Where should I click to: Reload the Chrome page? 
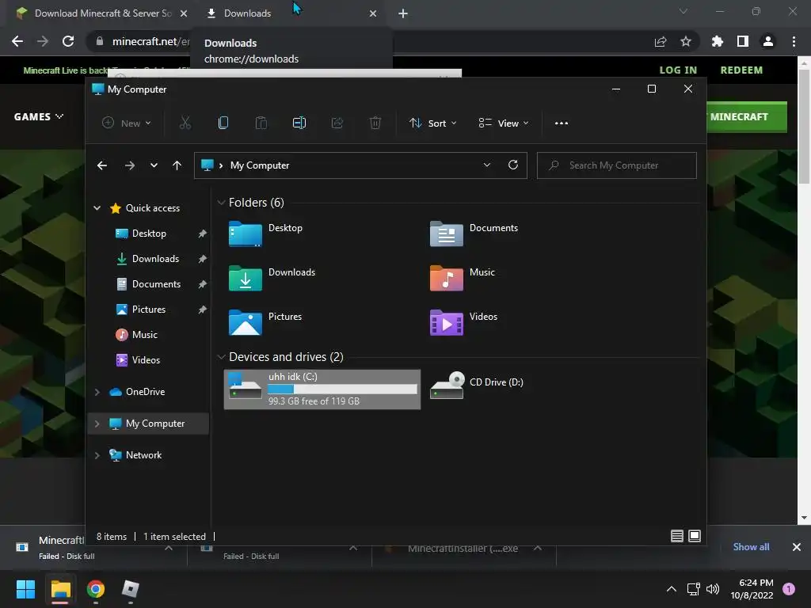[68, 41]
